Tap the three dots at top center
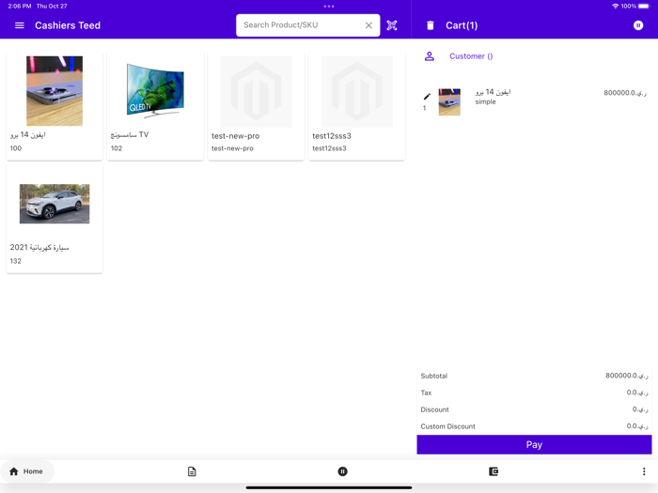Screen dimensions: 658x493 click(x=329, y=7)
